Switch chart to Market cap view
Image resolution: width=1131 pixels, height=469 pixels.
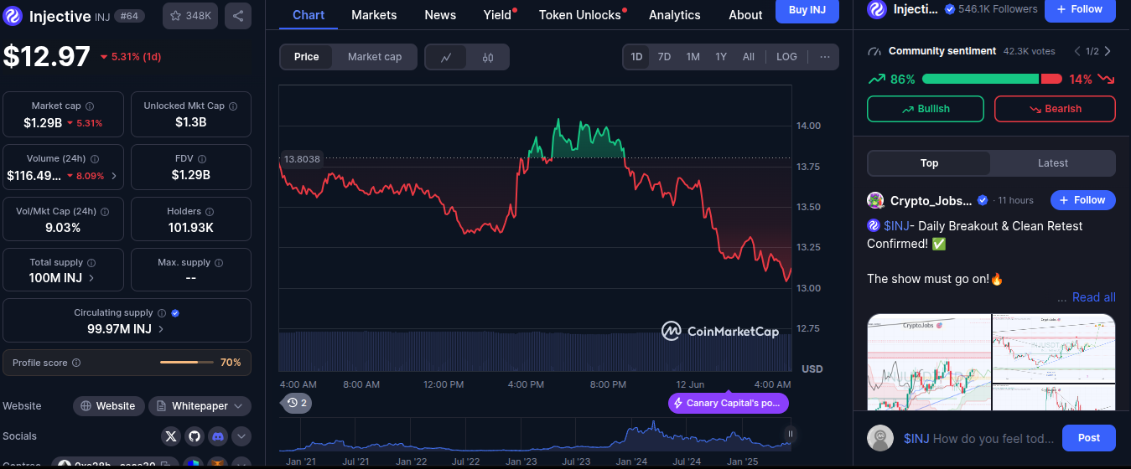[375, 57]
